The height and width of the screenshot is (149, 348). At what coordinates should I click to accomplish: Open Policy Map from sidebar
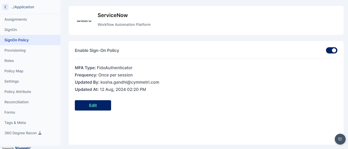14,71
